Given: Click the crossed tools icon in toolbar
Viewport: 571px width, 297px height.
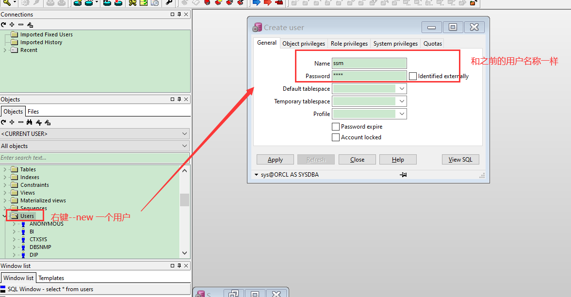Looking at the screenshot, I should [x=132, y=2].
